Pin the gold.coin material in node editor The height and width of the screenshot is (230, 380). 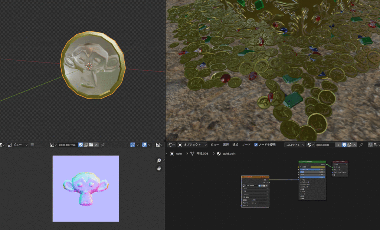point(361,145)
